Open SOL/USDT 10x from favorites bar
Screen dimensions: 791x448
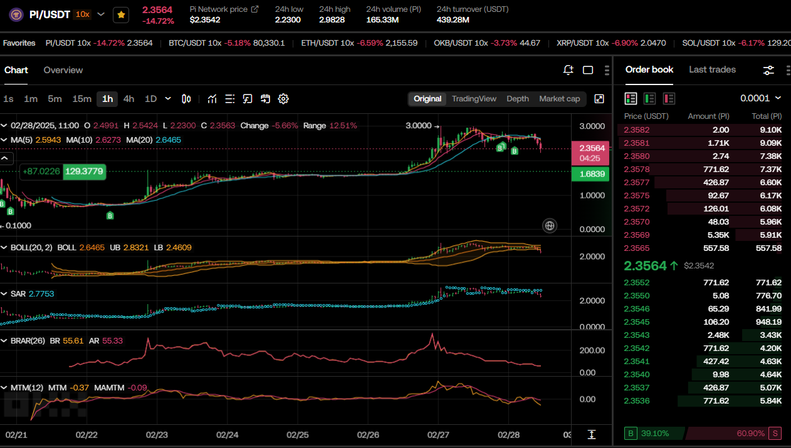click(x=736, y=43)
